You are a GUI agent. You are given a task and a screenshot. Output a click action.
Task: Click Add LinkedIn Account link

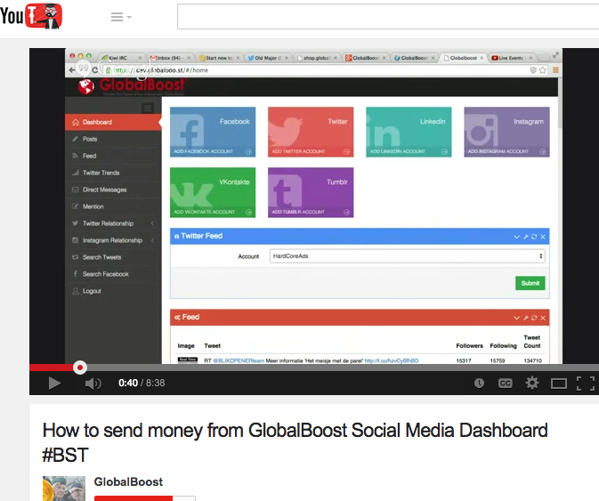click(x=409, y=151)
